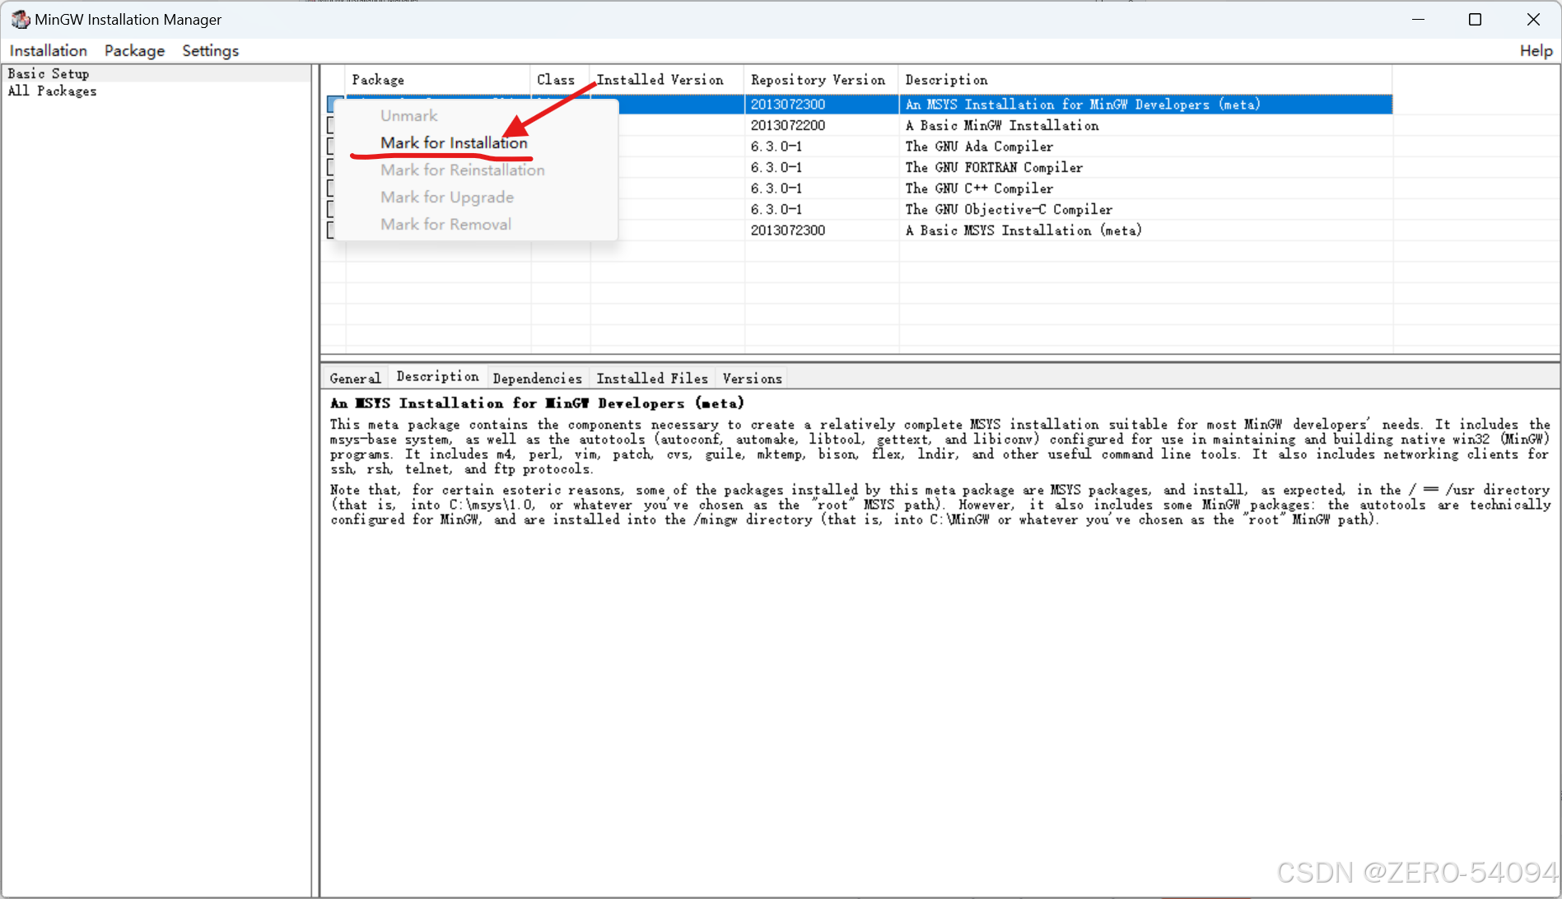Viewport: 1562px width, 899px height.
Task: Select row 'The GNU FORTRAN Compiler'
Action: point(994,167)
